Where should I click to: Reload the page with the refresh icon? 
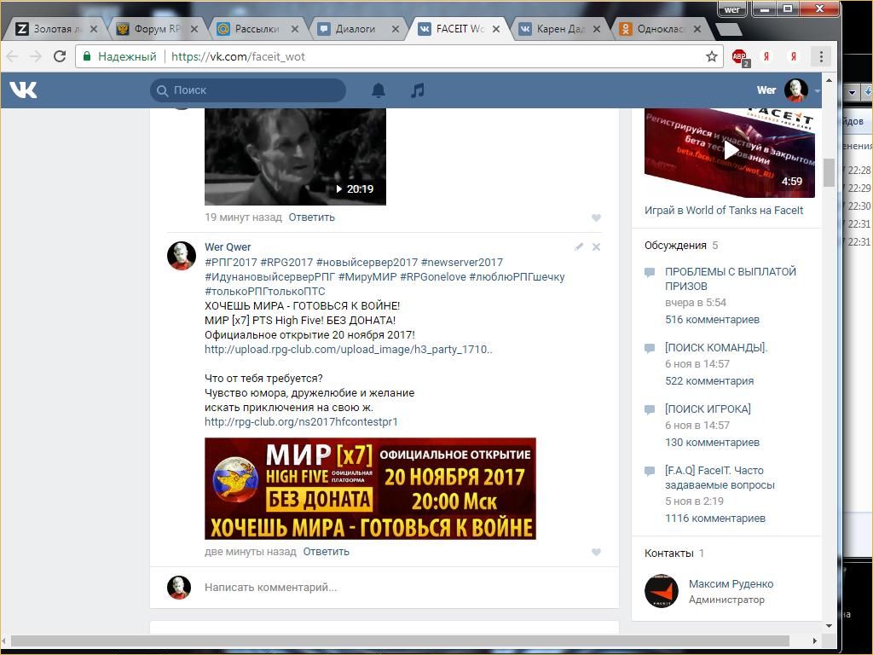[60, 56]
